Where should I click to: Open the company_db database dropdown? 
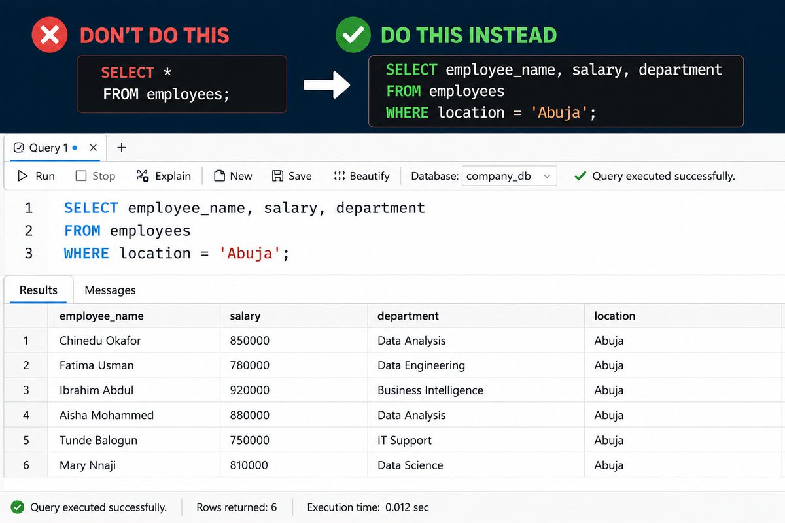point(510,176)
